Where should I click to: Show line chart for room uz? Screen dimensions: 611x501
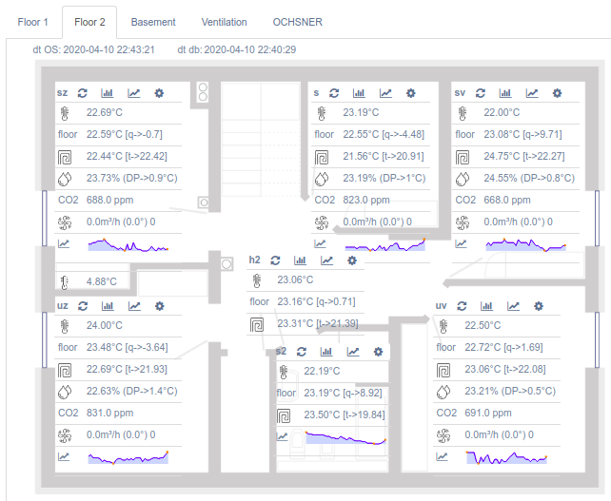coord(134,306)
